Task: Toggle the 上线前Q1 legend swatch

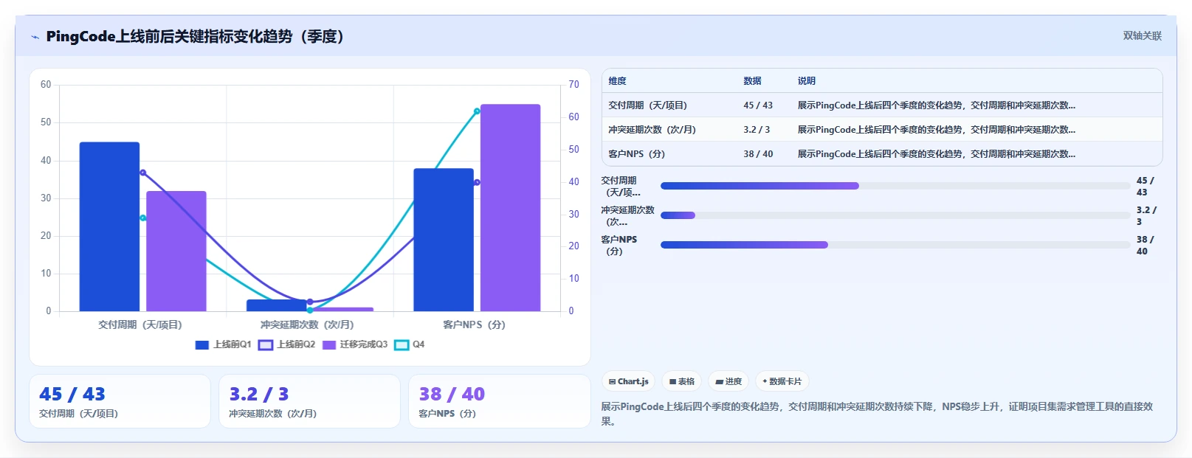Action: click(x=202, y=345)
